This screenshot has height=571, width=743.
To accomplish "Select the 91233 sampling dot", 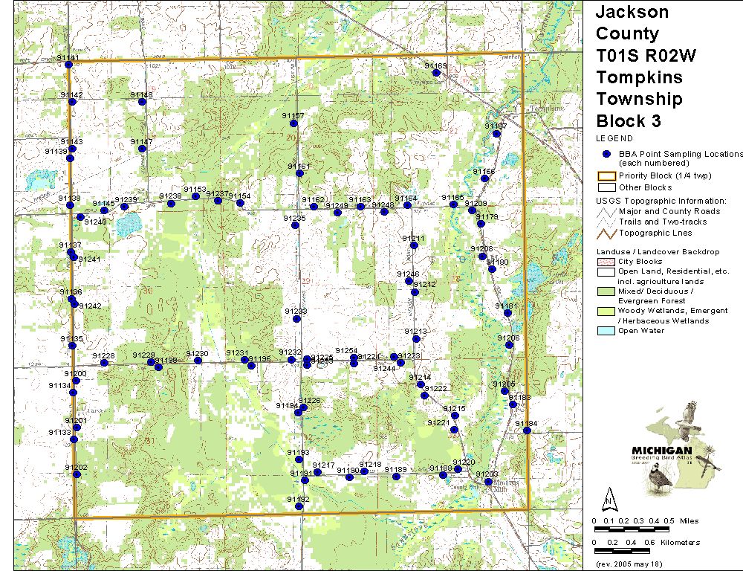I will tap(296, 320).
